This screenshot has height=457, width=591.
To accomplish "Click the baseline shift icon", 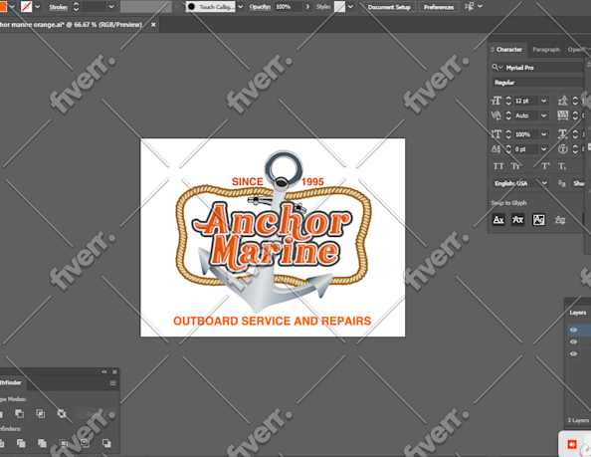I will tap(496, 149).
